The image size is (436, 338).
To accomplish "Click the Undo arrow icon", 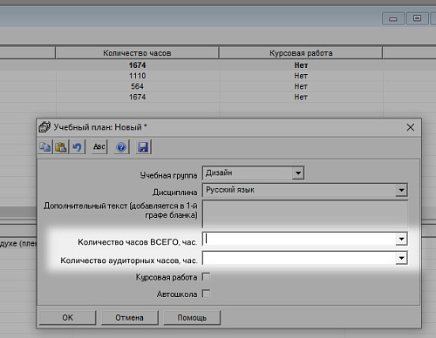I will [78, 146].
